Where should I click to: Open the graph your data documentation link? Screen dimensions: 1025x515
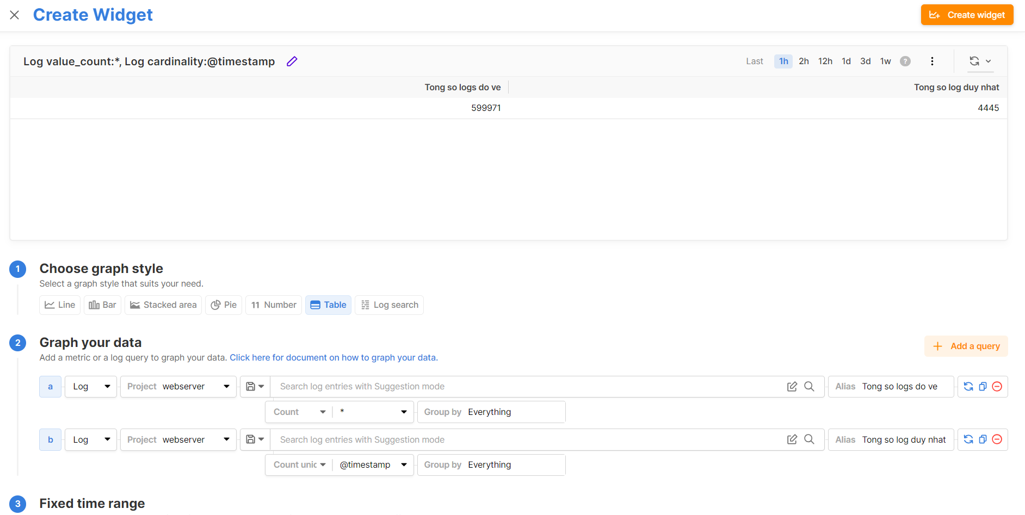(x=334, y=358)
